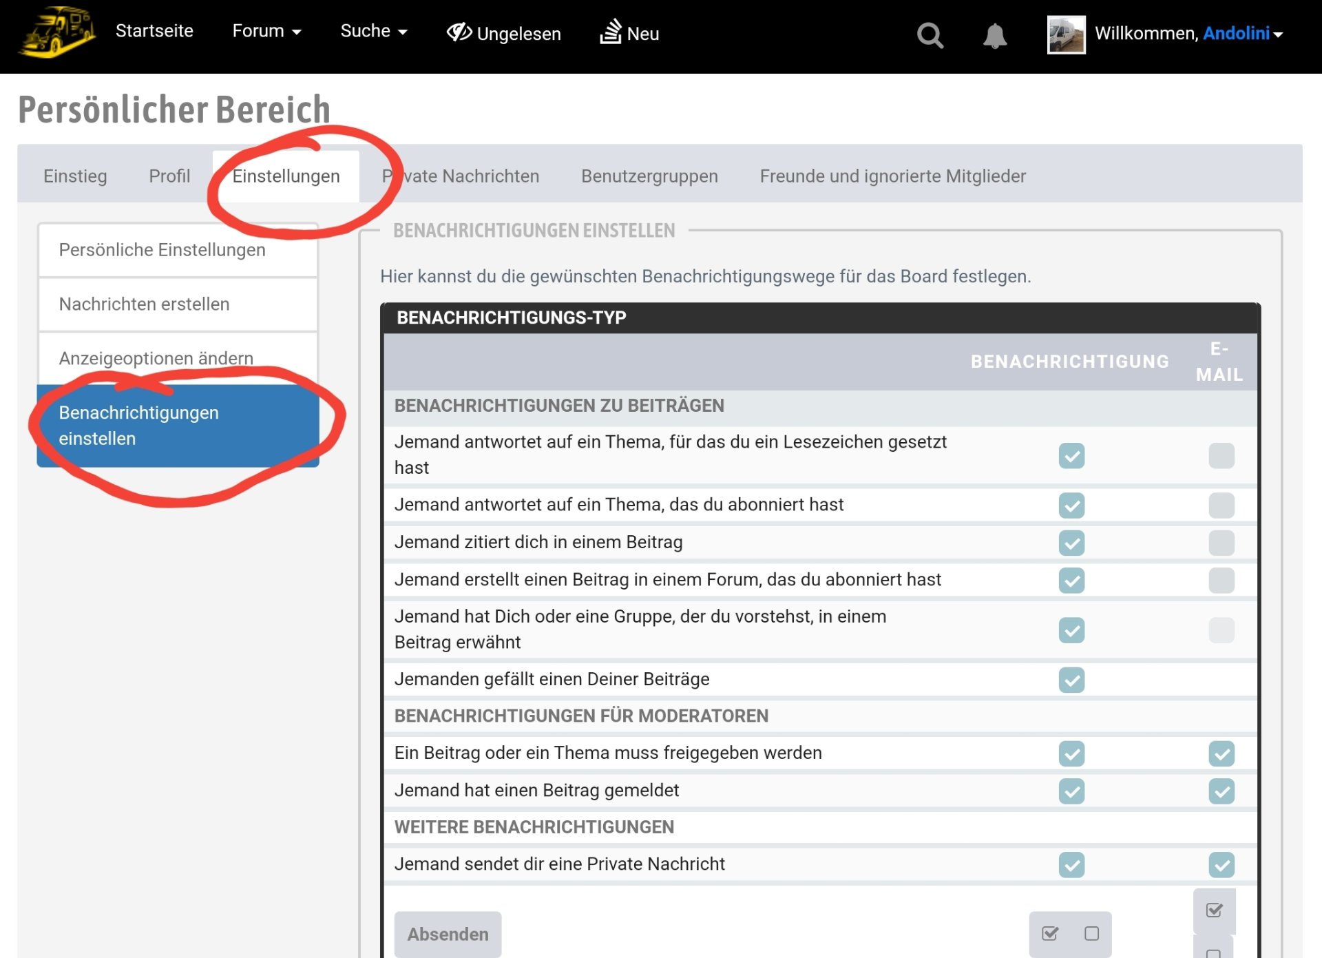Click the Absenden button
The image size is (1322, 958).
(448, 933)
